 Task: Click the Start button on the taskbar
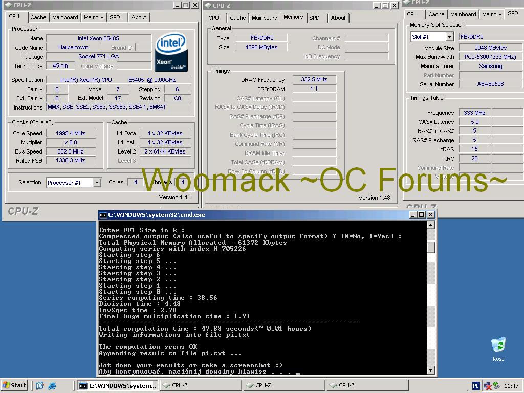coord(14,385)
